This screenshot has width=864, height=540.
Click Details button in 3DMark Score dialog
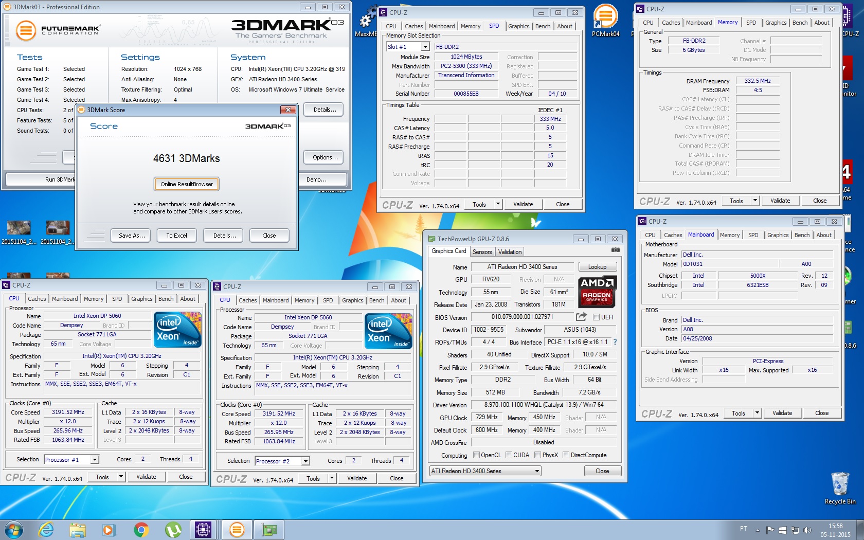tap(224, 236)
